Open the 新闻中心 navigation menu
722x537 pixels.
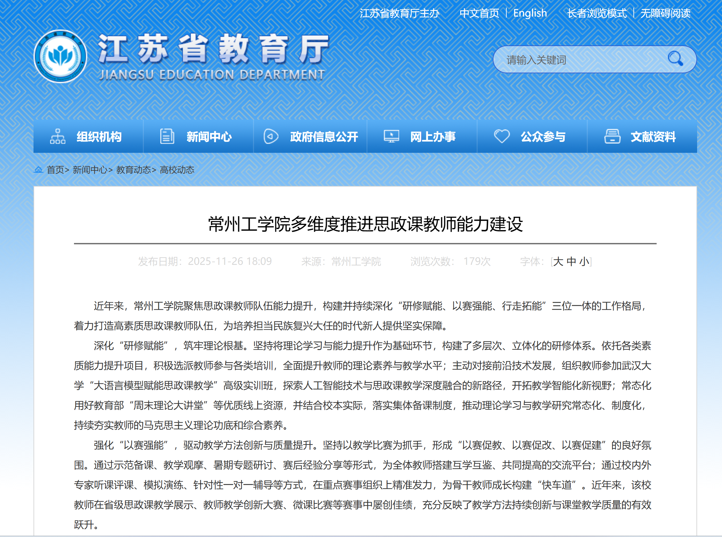pyautogui.click(x=209, y=137)
